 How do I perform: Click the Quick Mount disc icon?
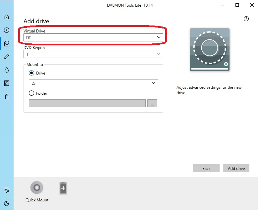(x=37, y=187)
